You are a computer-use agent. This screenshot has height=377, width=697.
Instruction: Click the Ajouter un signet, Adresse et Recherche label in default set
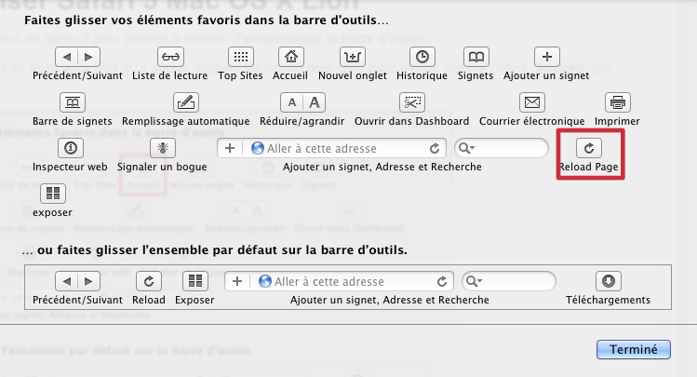pyautogui.click(x=390, y=300)
